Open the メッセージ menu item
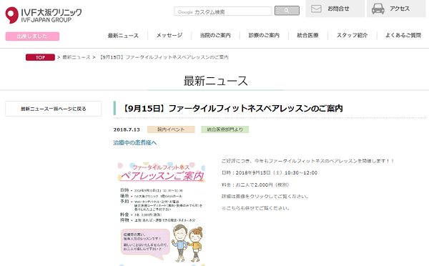Image resolution: width=429 pixels, height=266 pixels. coord(169,35)
